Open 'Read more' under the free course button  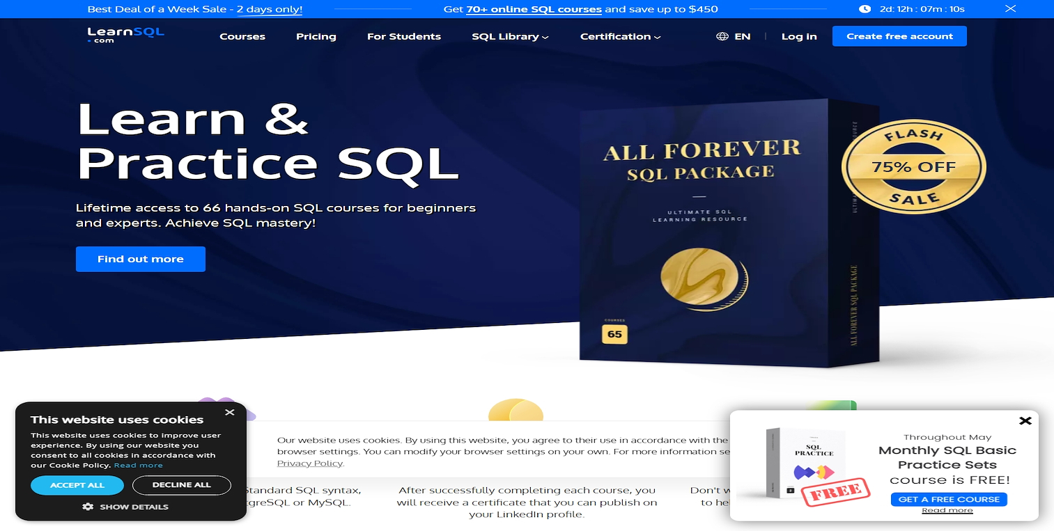[x=947, y=510]
